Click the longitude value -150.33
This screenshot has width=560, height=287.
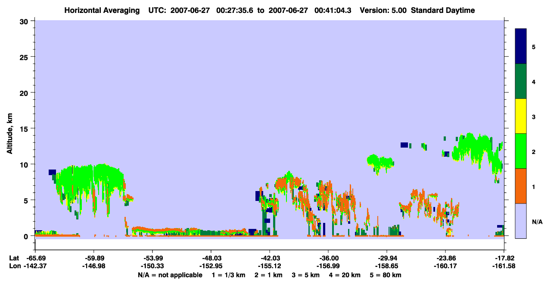(x=152, y=266)
